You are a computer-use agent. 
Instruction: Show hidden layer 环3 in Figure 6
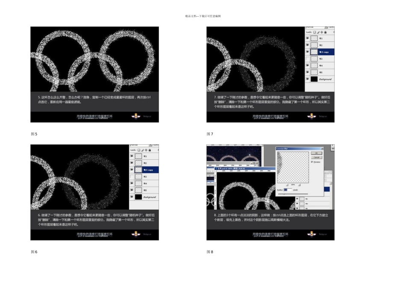(x=132, y=177)
